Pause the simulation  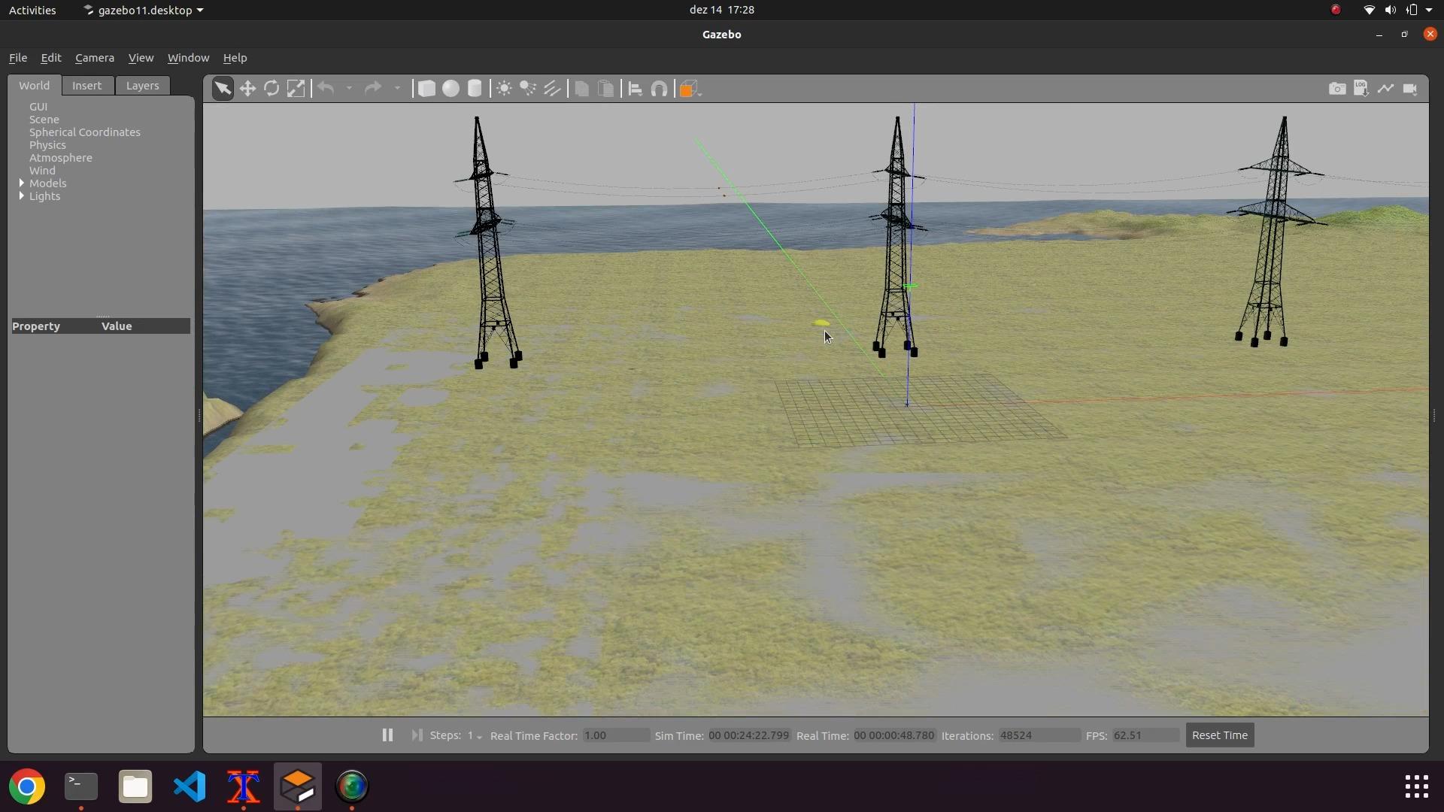pos(387,735)
